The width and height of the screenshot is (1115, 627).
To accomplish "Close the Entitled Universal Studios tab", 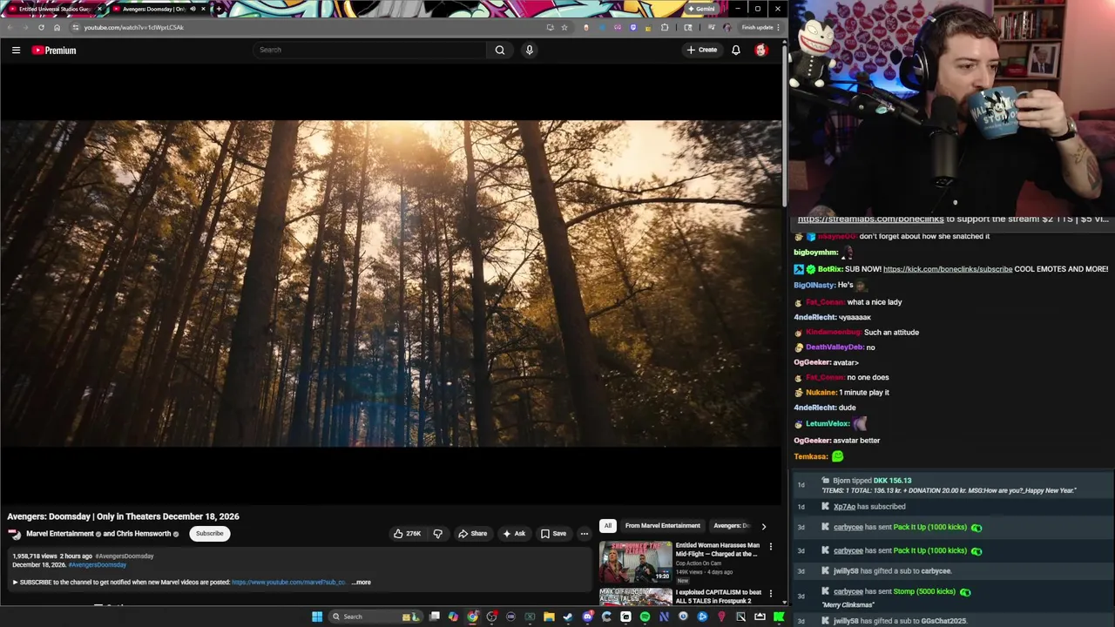I will tap(99, 9).
